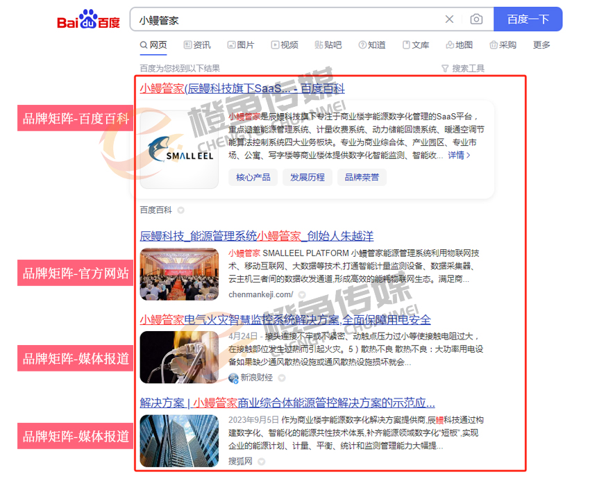590x479 pixels.
Task: Open the 商业综合体能源管控解决方案 result title
Action: [287, 403]
